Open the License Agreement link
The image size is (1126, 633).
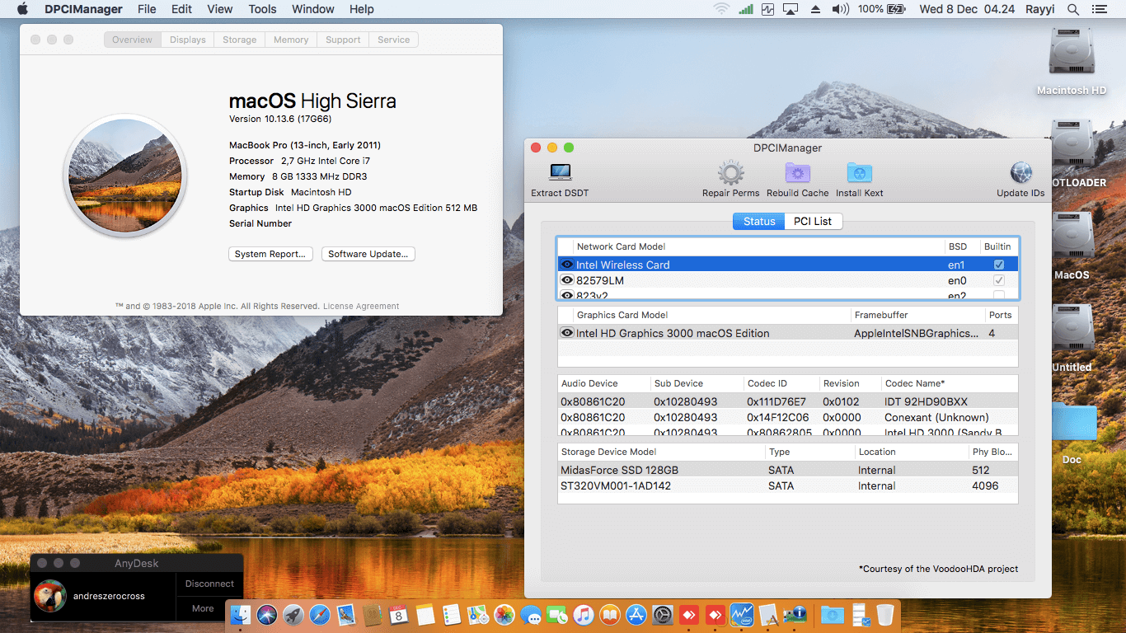[361, 306]
